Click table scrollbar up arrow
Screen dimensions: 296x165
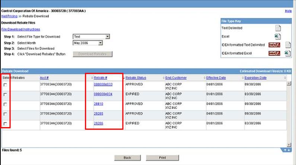[289, 84]
